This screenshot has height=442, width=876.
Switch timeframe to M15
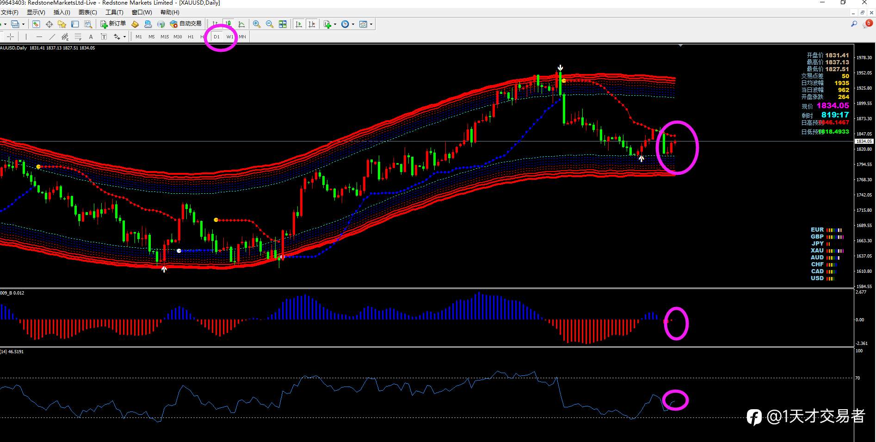(x=165, y=37)
